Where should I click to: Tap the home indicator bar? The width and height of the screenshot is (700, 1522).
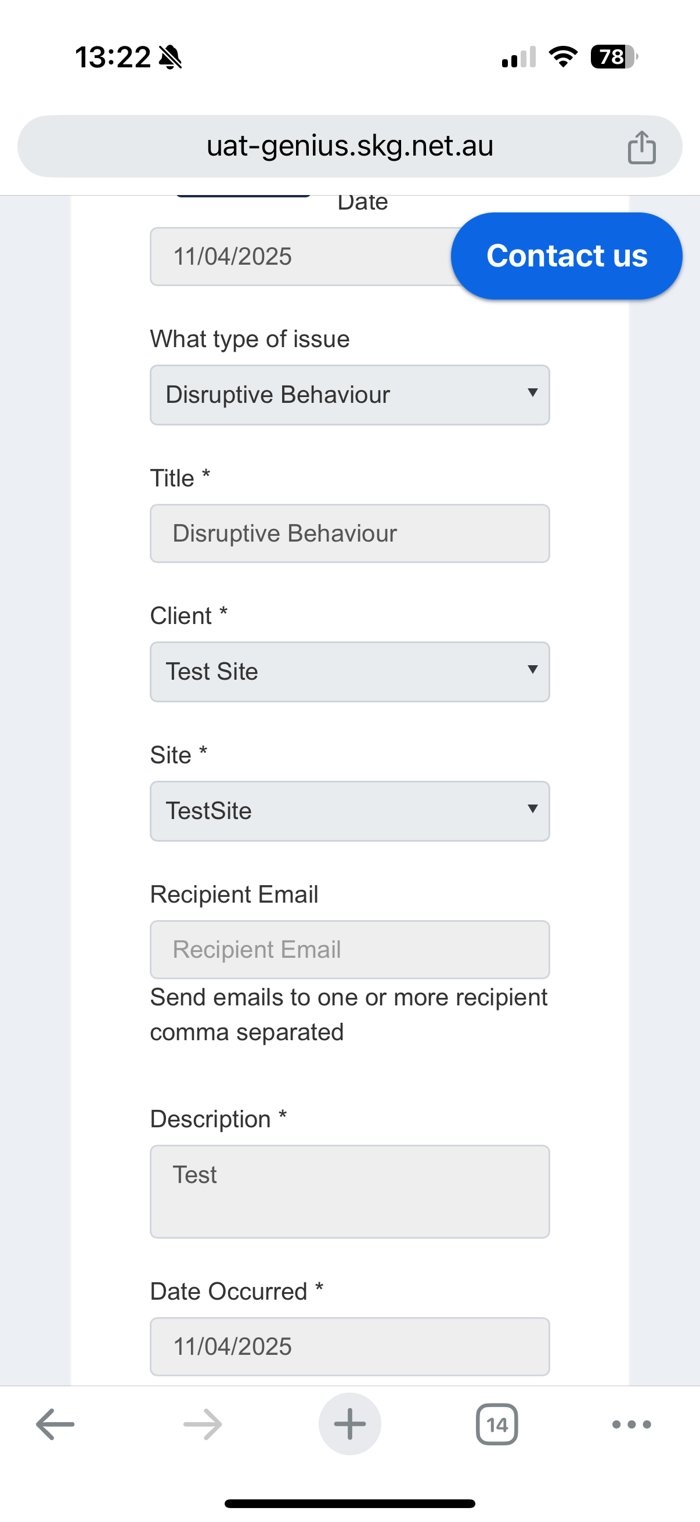point(349,1503)
